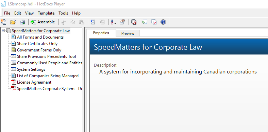Open the Tools menu
The height and width of the screenshot is (132, 268).
[x=63, y=13]
